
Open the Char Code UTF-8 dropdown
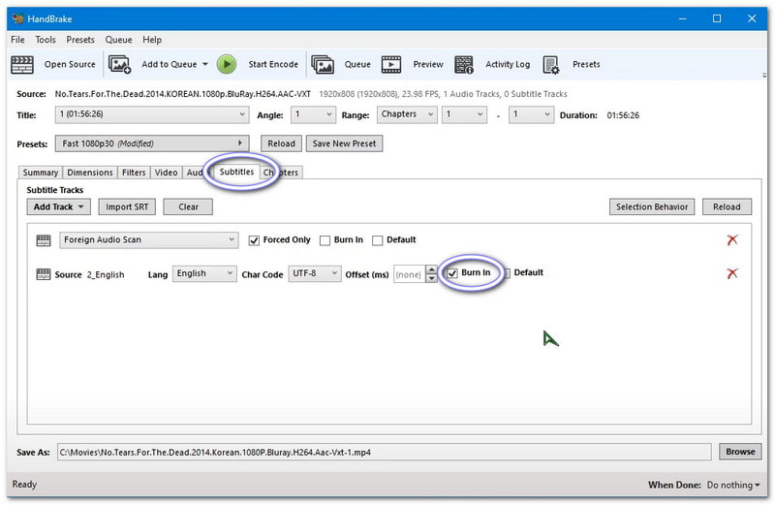coord(315,274)
